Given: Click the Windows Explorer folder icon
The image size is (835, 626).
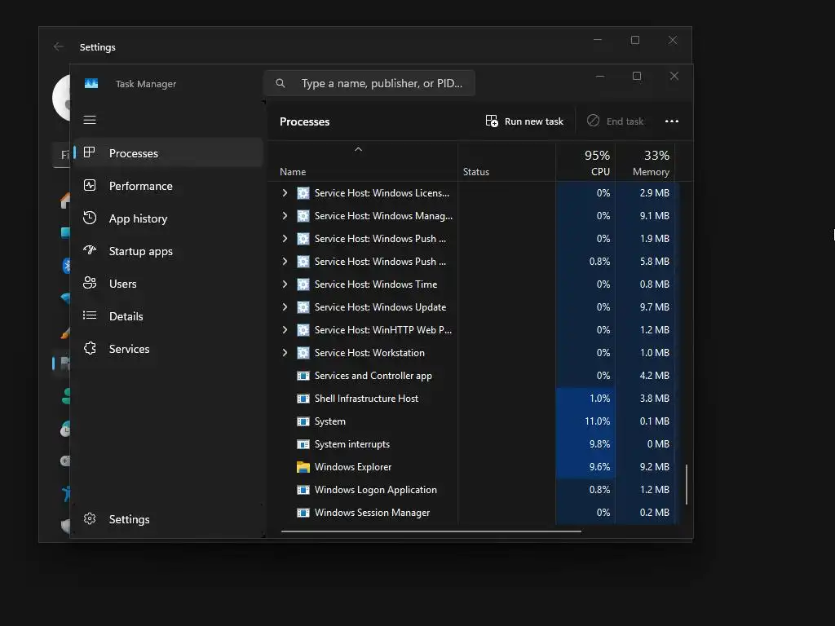Looking at the screenshot, I should pos(303,467).
